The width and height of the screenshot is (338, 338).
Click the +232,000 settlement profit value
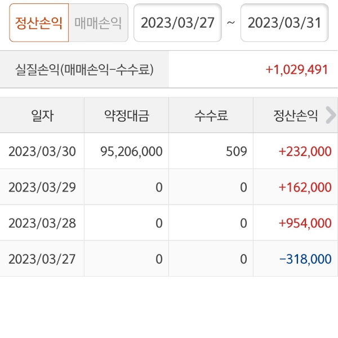click(305, 151)
